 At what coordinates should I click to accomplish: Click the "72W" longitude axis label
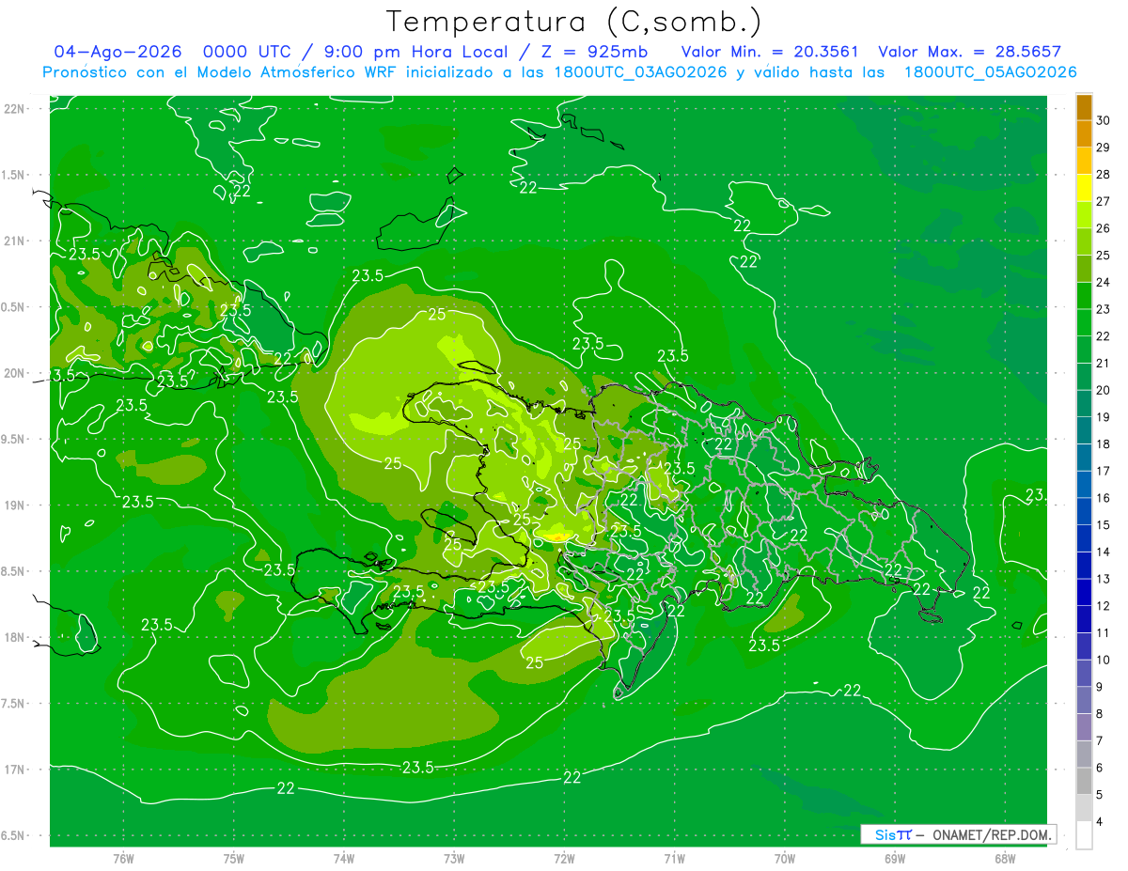click(x=564, y=859)
